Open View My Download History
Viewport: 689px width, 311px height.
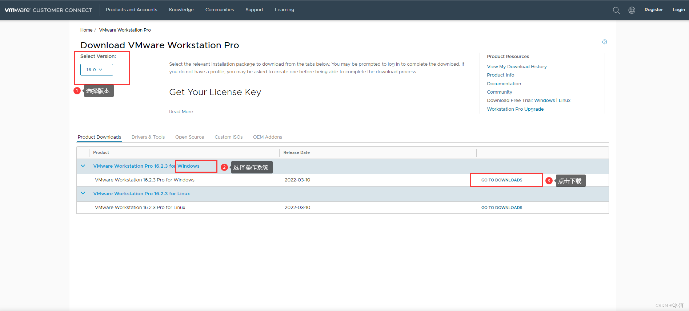(517, 67)
